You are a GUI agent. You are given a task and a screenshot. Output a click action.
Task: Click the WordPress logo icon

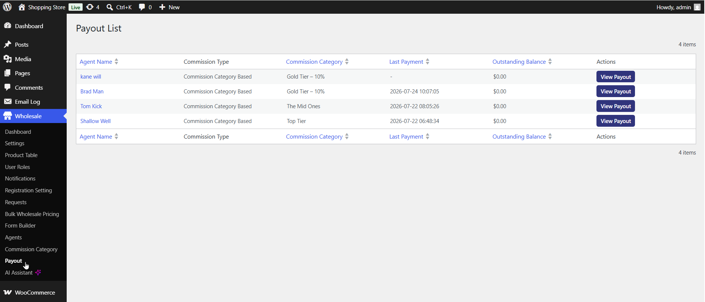[x=7, y=7]
